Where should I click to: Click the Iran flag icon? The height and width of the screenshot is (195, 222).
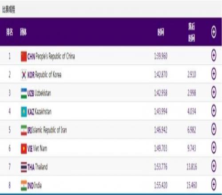point(24,130)
